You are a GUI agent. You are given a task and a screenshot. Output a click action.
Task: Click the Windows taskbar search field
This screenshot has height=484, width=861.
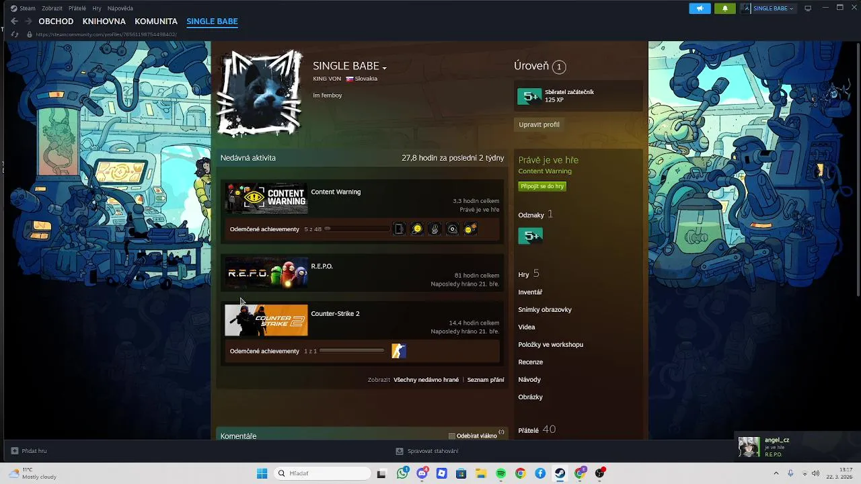tap(323, 473)
